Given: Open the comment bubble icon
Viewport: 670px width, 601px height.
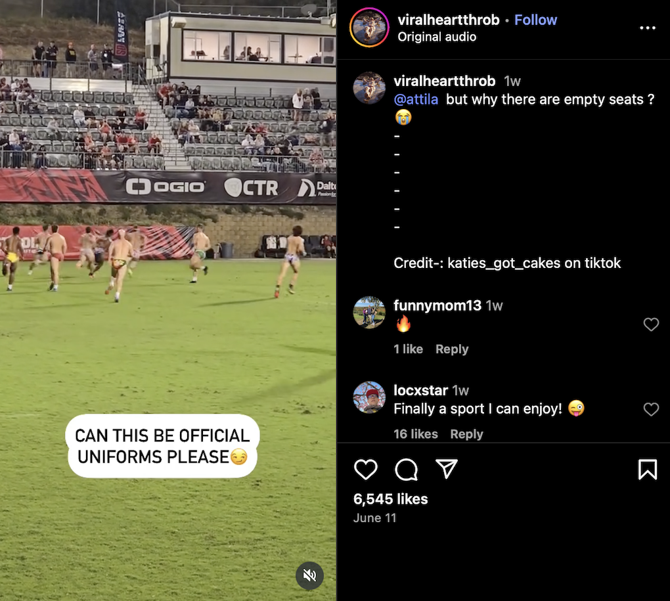Looking at the screenshot, I should click(406, 470).
